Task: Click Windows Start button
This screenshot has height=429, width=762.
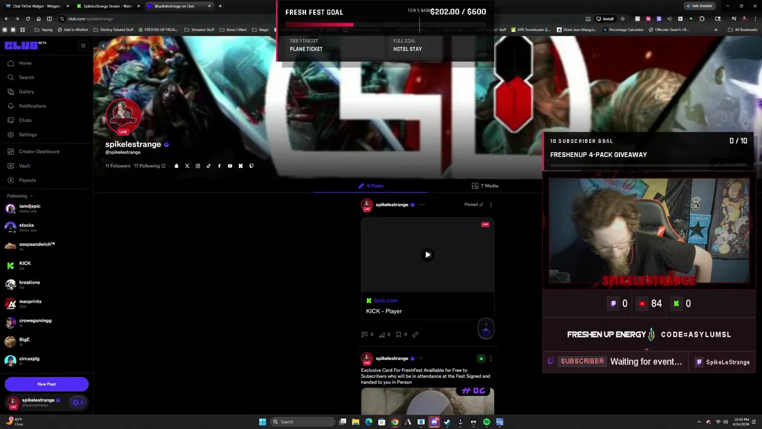Action: (263, 422)
